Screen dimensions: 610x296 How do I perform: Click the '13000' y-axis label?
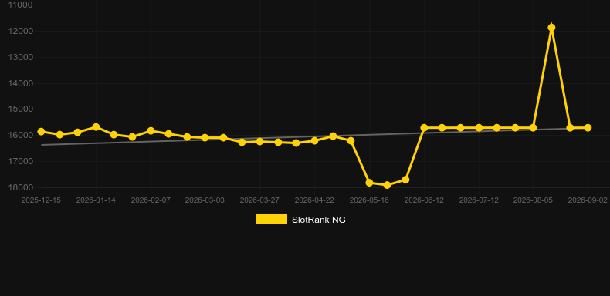(20, 57)
